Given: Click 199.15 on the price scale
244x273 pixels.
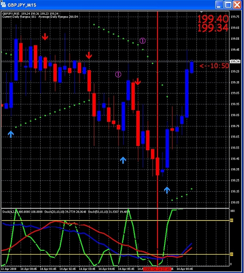Looking at the screenshot, I should [235, 82].
